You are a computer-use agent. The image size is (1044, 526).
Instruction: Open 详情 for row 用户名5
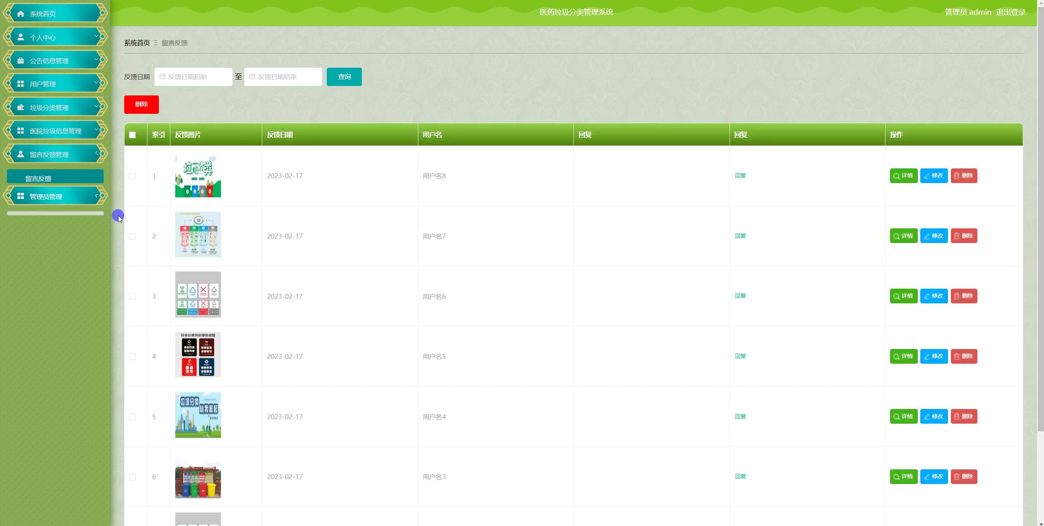pyautogui.click(x=903, y=356)
